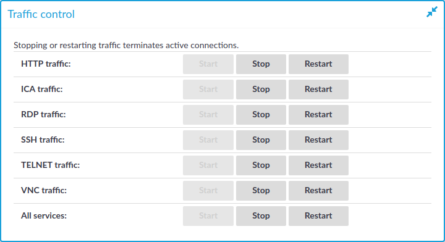Stop ICA traffic
The height and width of the screenshot is (242, 445).
click(x=261, y=90)
